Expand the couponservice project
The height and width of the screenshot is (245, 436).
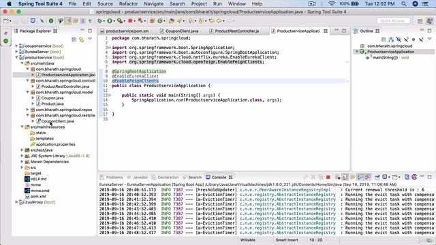click(x=16, y=46)
